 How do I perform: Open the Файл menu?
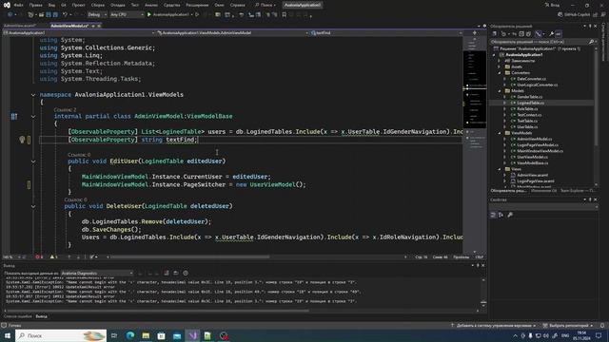[18, 5]
